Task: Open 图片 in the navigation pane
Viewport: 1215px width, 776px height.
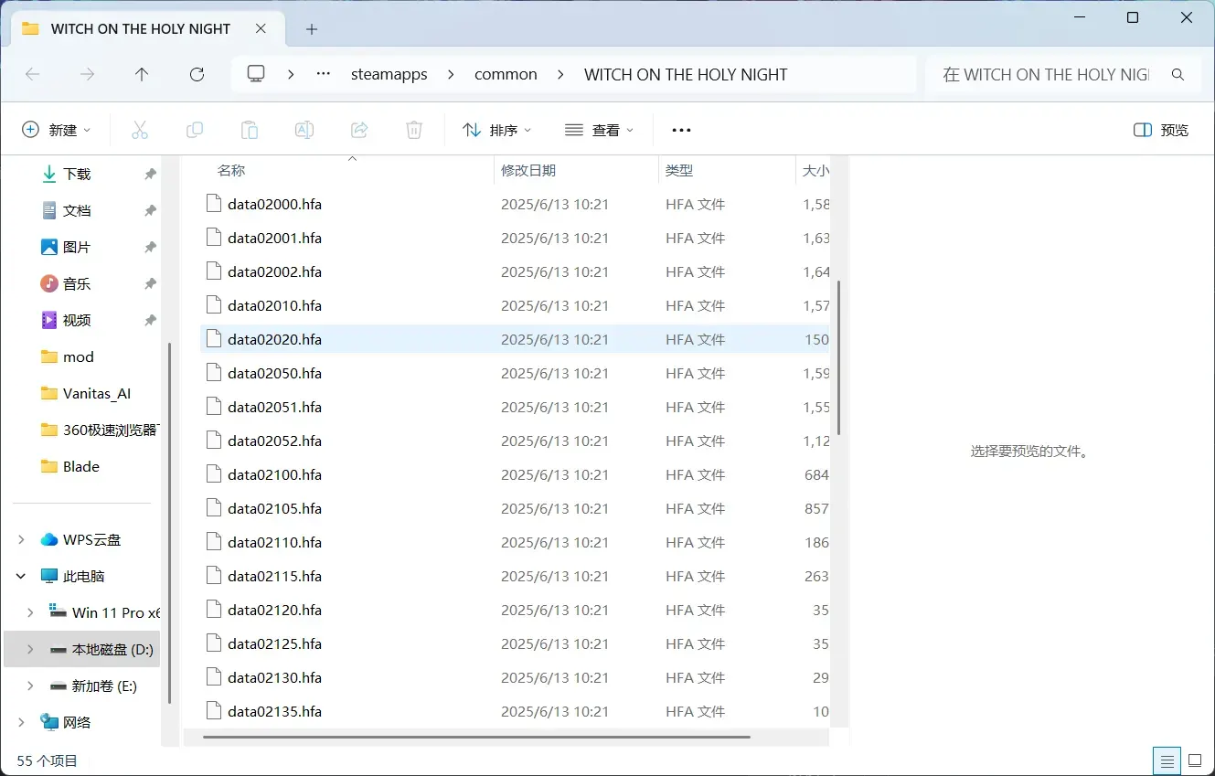Action: (77, 247)
